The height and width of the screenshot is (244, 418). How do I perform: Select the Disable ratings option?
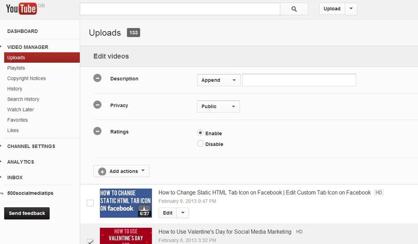(x=200, y=143)
